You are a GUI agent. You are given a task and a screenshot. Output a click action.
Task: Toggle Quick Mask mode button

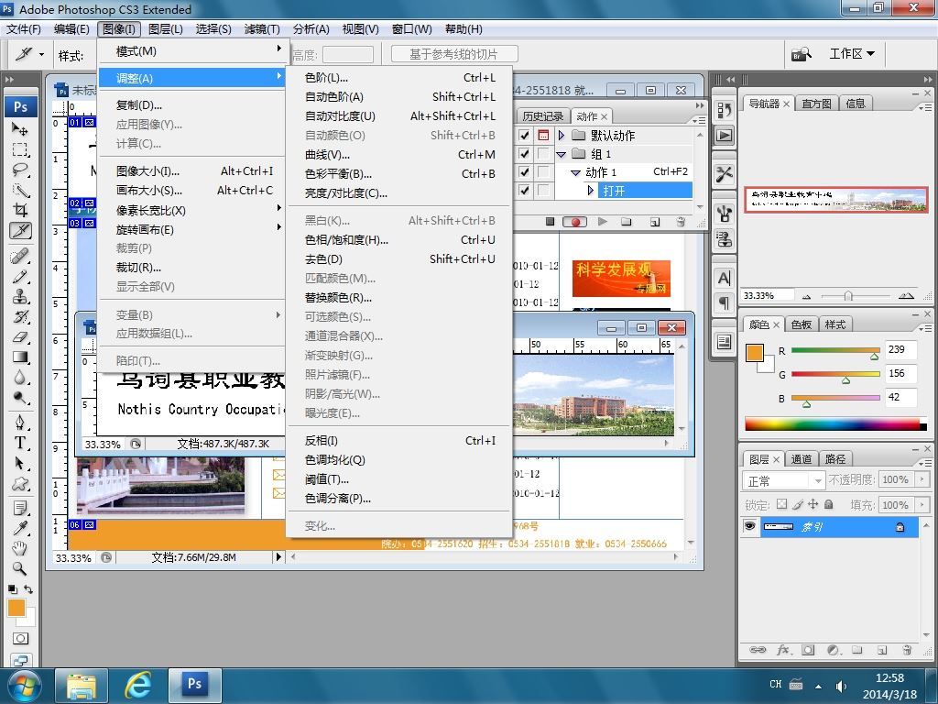coord(20,638)
